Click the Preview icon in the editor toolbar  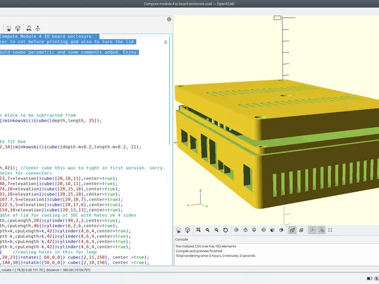(9, 28)
